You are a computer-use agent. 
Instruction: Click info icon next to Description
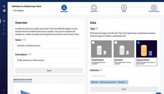pos(30,54)
